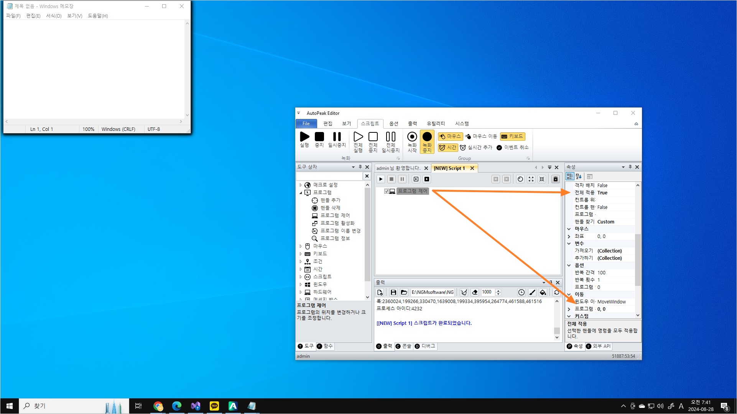This screenshot has width=737, height=414.
Task: Collapse the 프로그램 node in toolbox tree
Action: 301,192
